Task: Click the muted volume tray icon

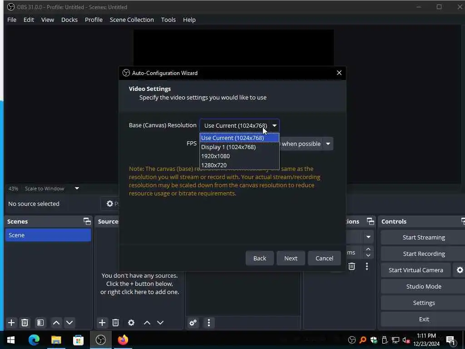Action: pyautogui.click(x=406, y=340)
